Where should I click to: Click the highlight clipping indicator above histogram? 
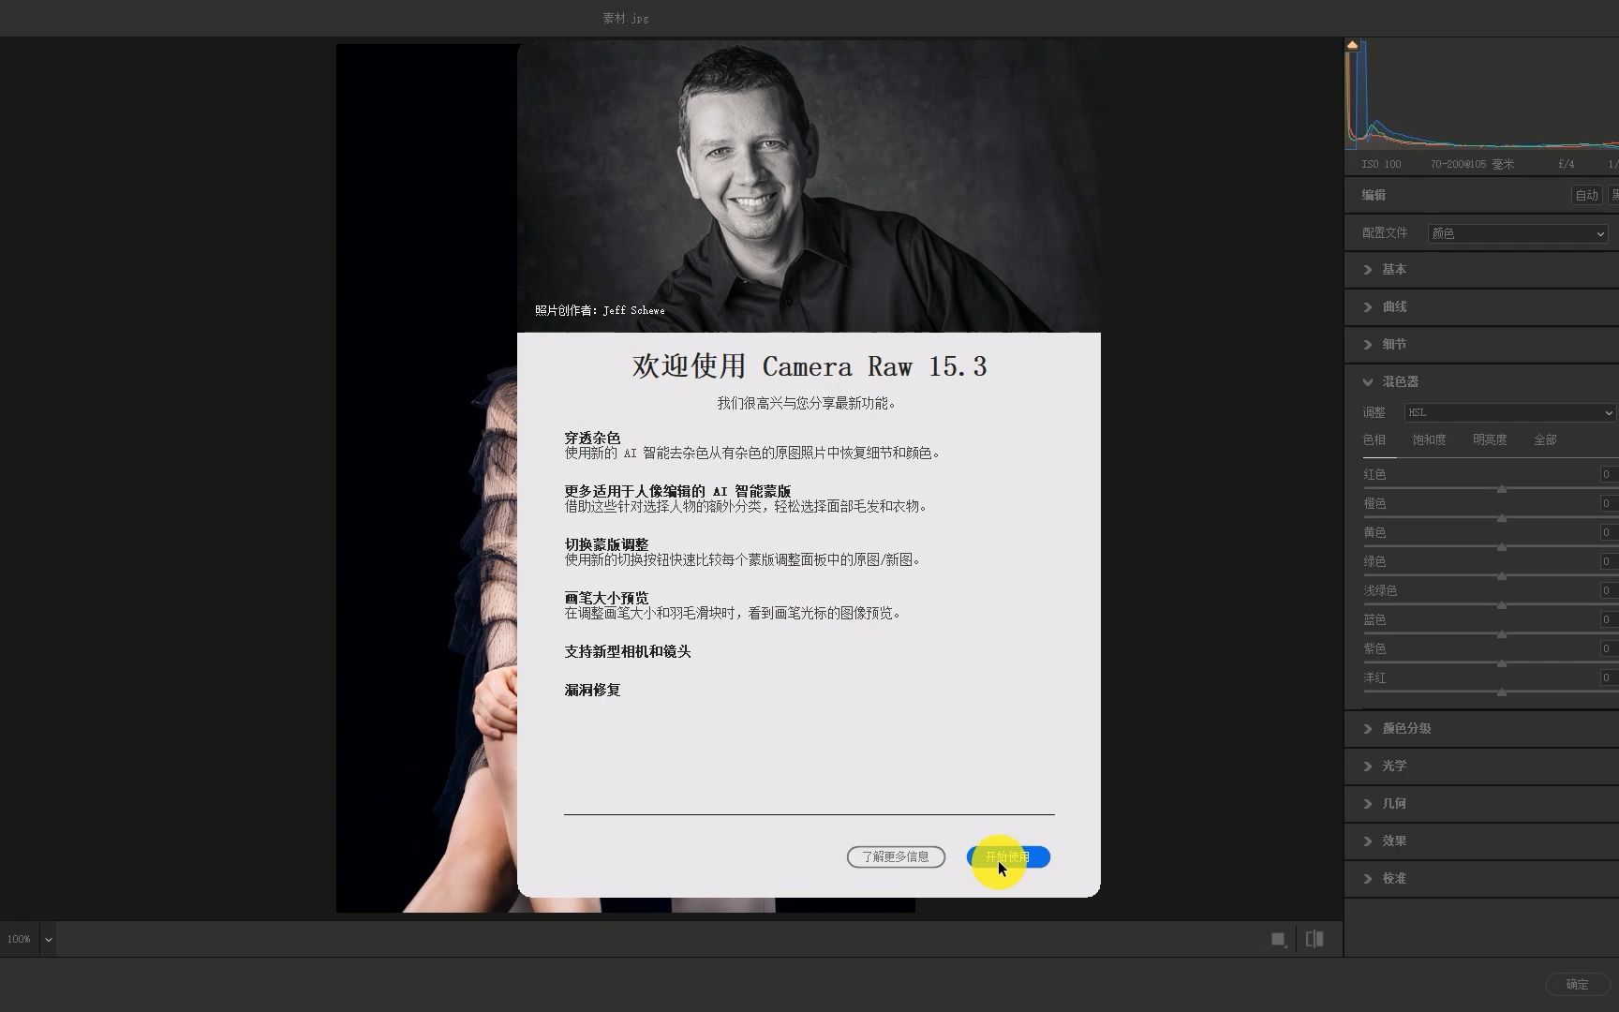coord(1614,43)
